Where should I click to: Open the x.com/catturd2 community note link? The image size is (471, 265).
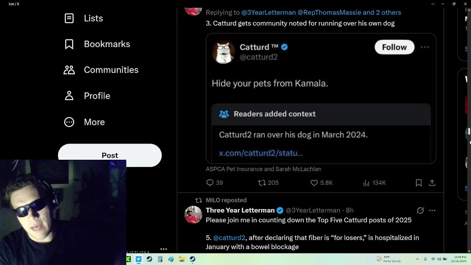tap(261, 153)
